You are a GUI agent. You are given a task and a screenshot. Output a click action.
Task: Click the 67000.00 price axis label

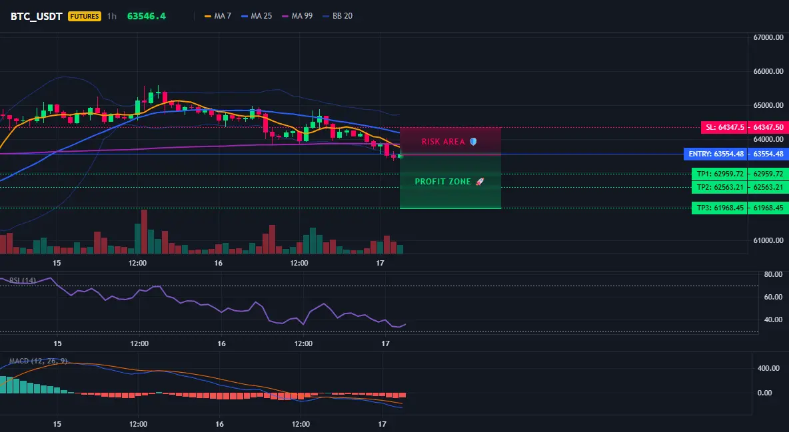pos(768,37)
